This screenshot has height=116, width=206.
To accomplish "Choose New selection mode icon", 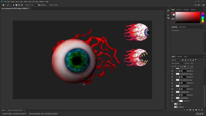I will 14,5.
